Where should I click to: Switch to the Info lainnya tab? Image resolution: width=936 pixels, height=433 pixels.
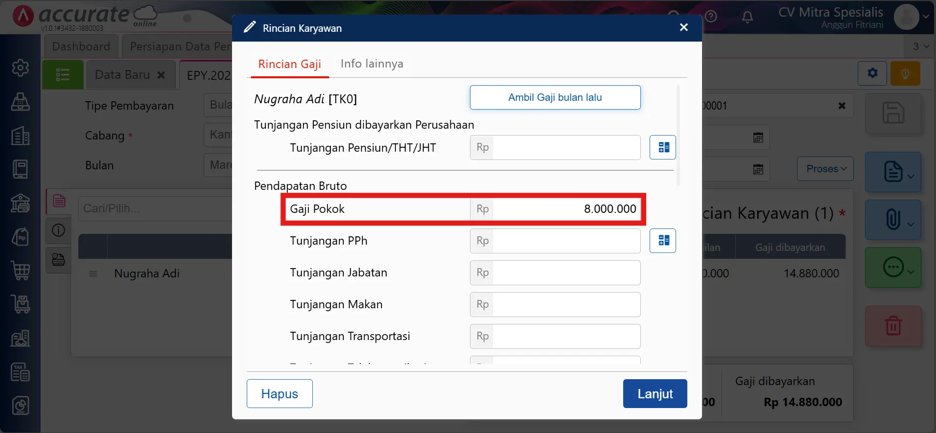point(372,64)
